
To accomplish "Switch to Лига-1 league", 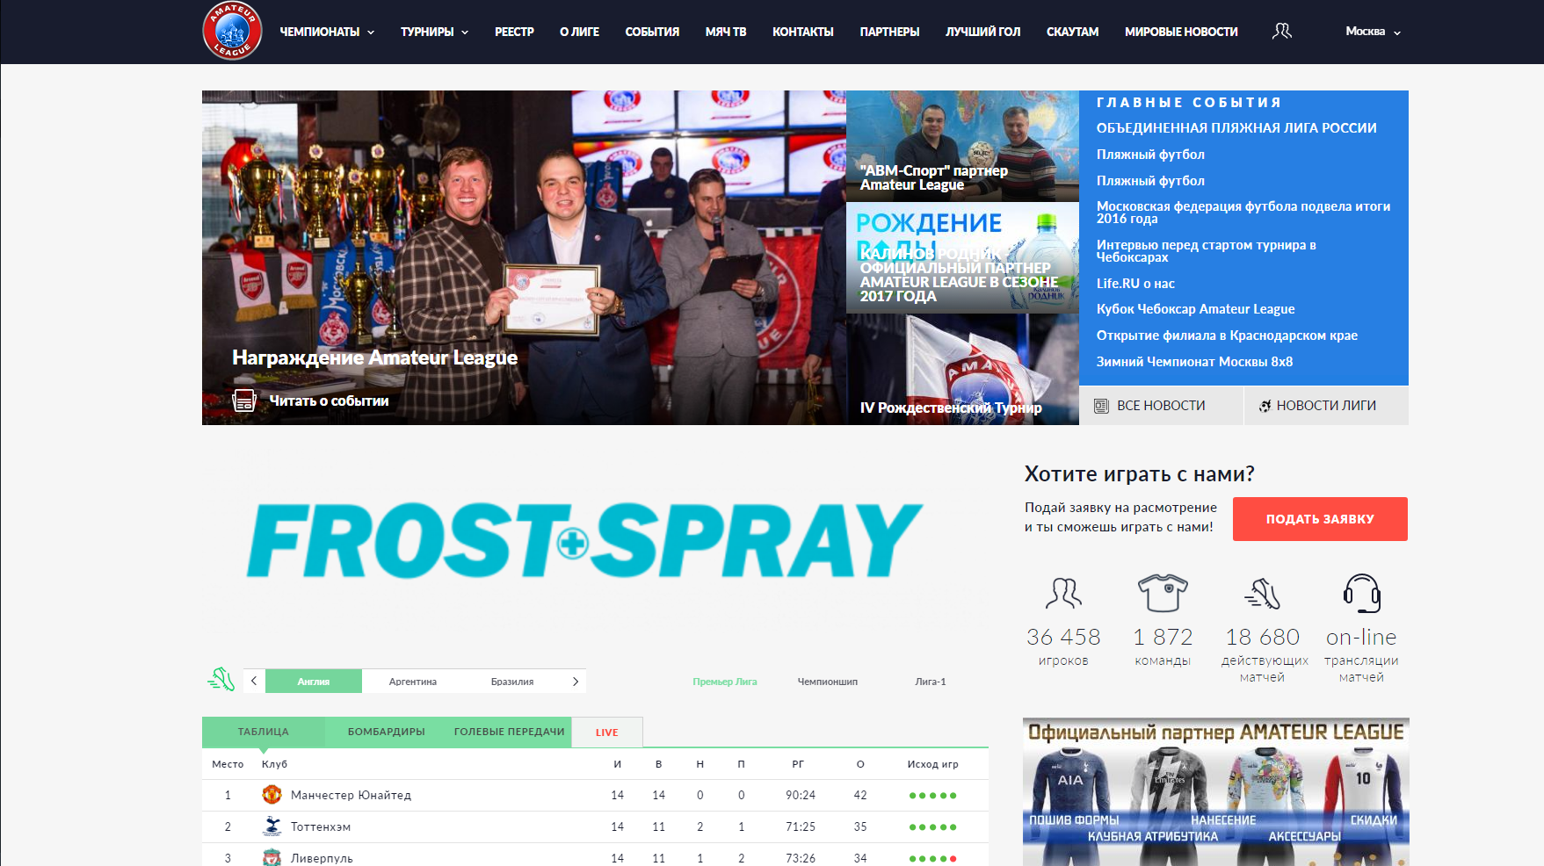I will pos(931,682).
